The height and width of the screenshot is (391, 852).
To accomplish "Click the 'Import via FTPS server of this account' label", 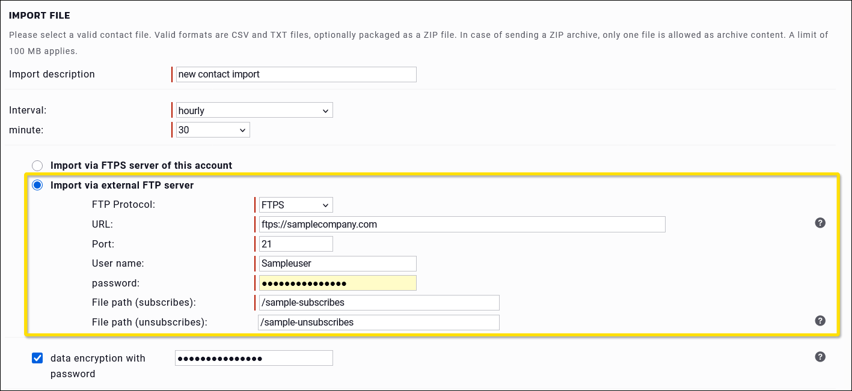I will pyautogui.click(x=141, y=165).
